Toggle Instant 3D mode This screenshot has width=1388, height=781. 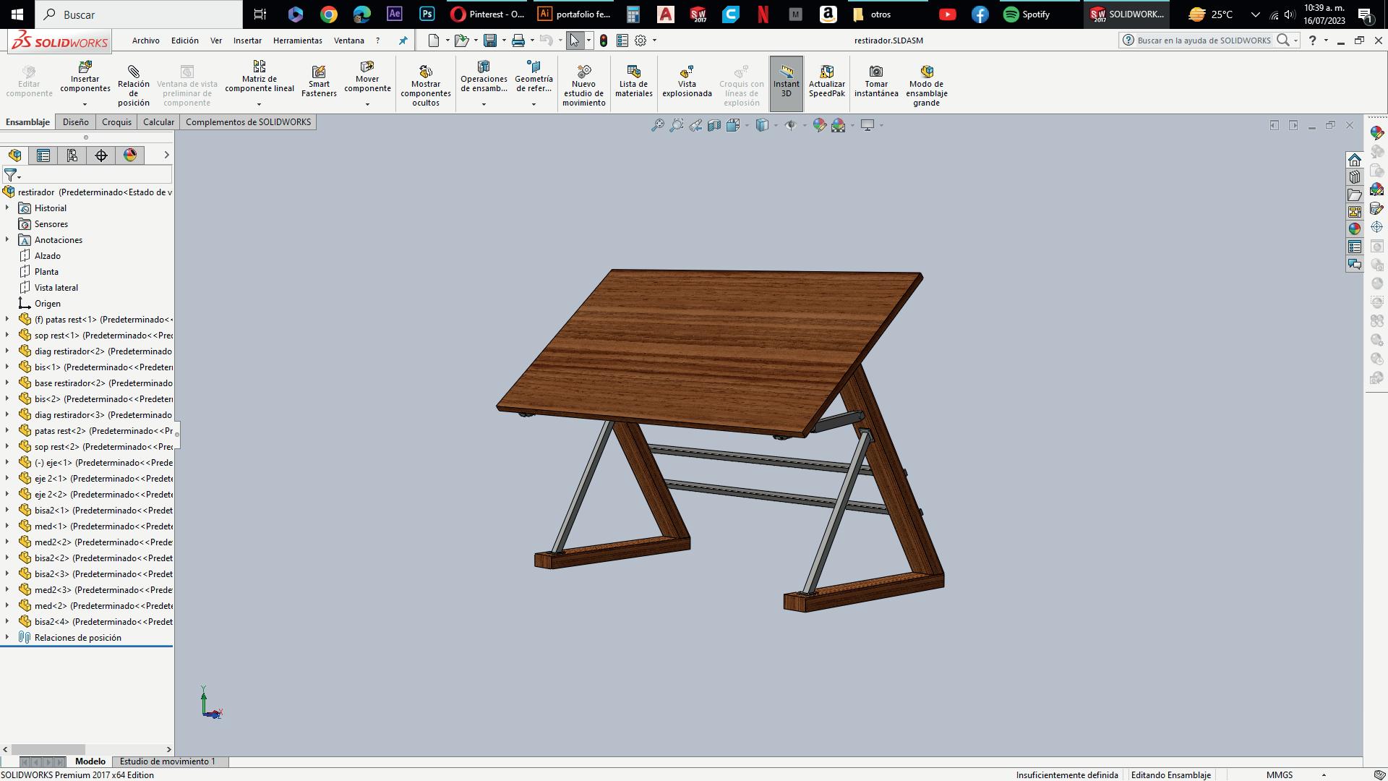point(787,83)
